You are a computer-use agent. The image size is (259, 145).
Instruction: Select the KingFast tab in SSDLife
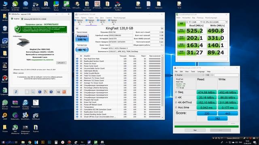click(x=15, y=19)
